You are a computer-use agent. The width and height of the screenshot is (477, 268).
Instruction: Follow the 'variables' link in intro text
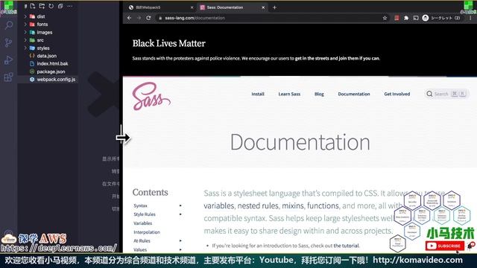pyautogui.click(x=218, y=205)
